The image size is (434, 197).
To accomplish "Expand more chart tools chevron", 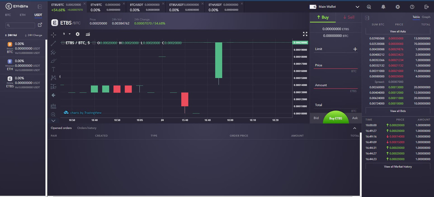I will tap(53, 121).
